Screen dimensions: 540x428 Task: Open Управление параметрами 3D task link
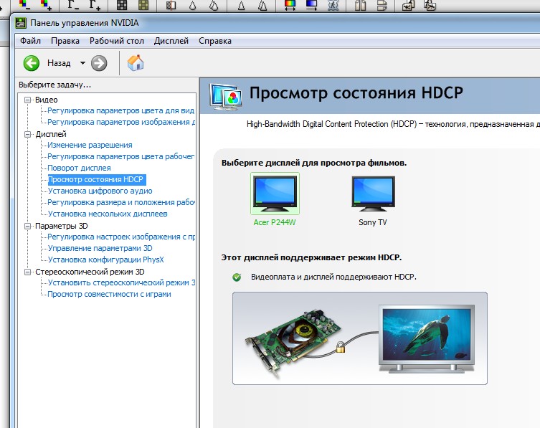100,248
